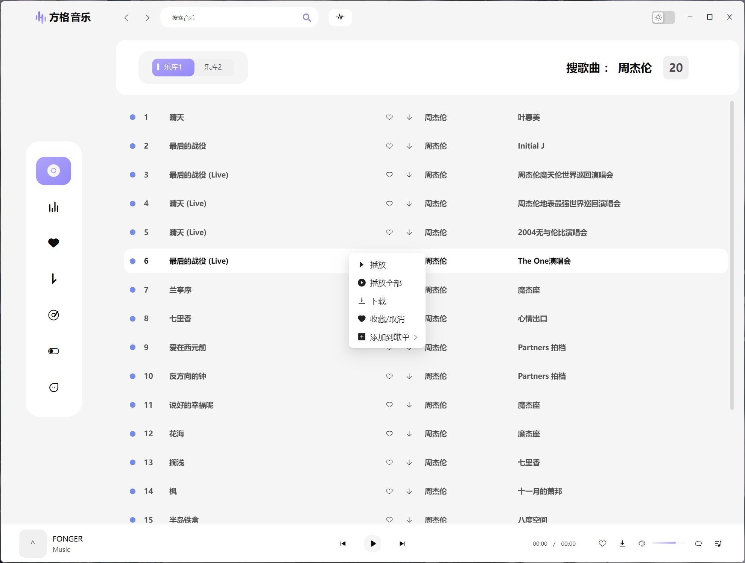745x563 pixels.
Task: Open the charts bar icon in sidebar
Action: (53, 207)
